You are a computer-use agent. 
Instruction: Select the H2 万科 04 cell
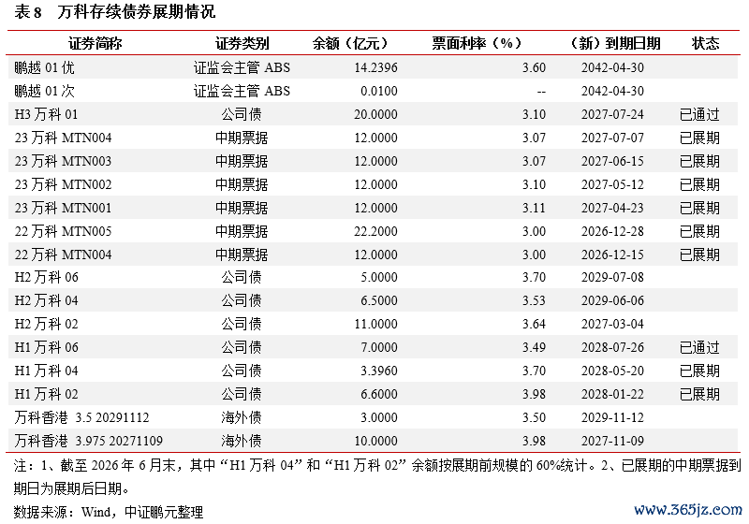46,300
